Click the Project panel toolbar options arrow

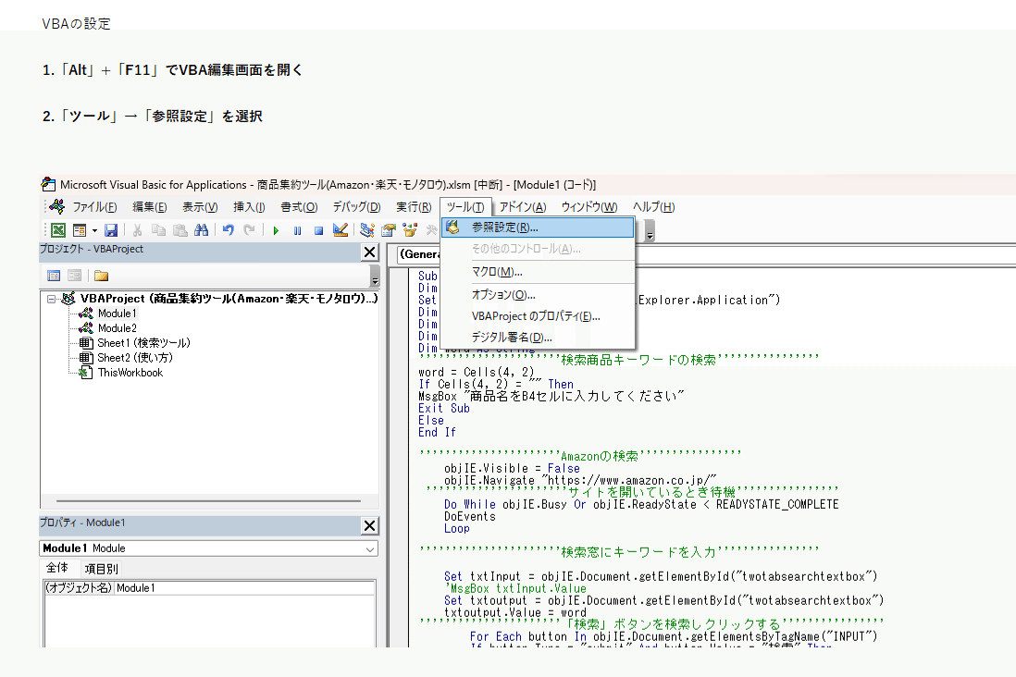click(x=375, y=277)
